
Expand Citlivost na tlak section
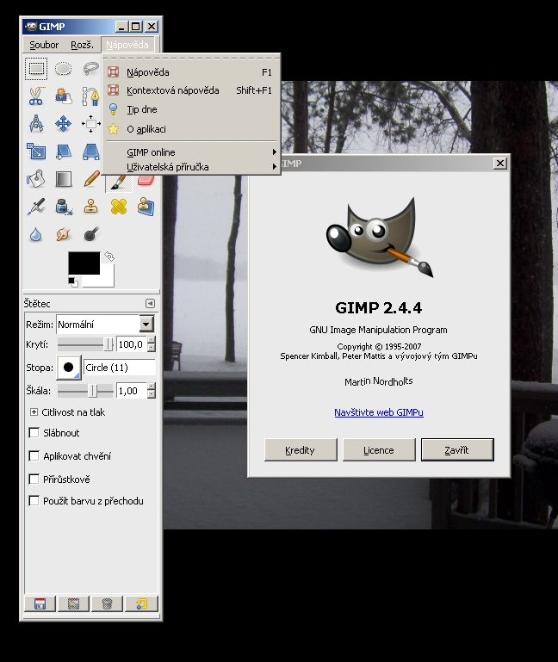34,412
